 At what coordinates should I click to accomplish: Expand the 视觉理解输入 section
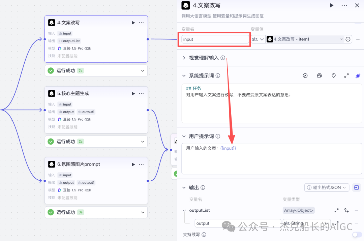184,58
